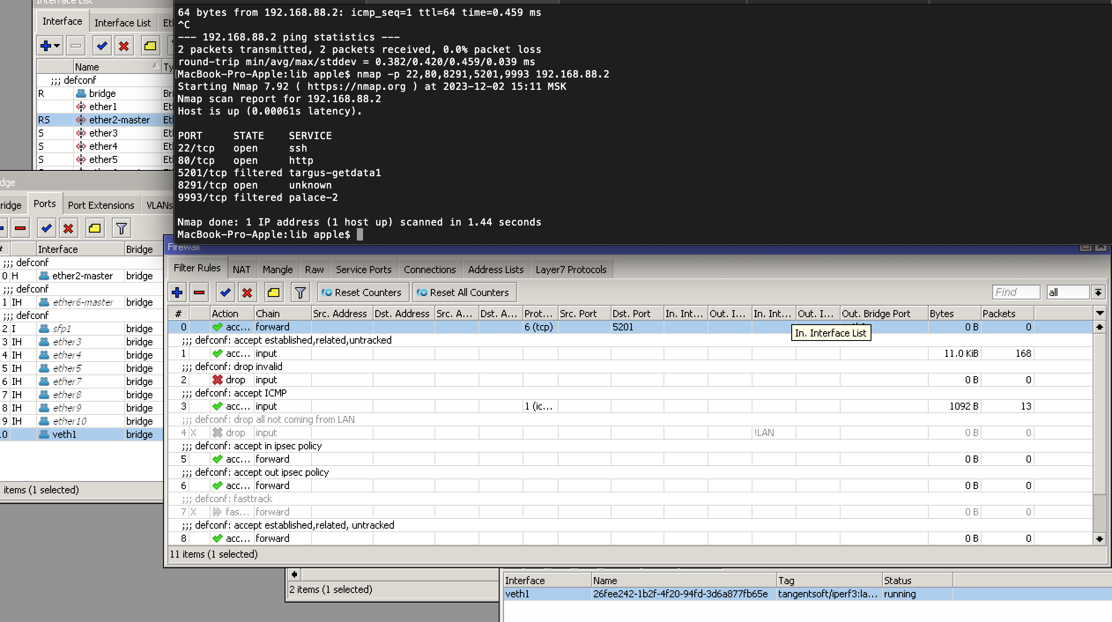Open Layer7 Protocols tab
The image size is (1112, 622).
(571, 270)
